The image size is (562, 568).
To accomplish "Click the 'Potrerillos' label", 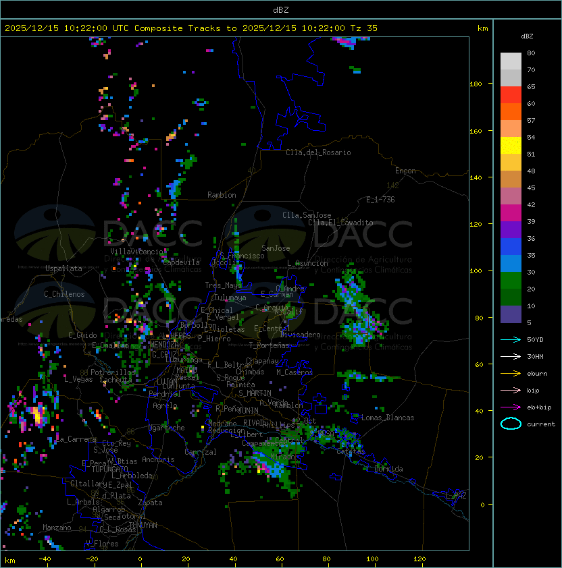I will pyautogui.click(x=113, y=372).
